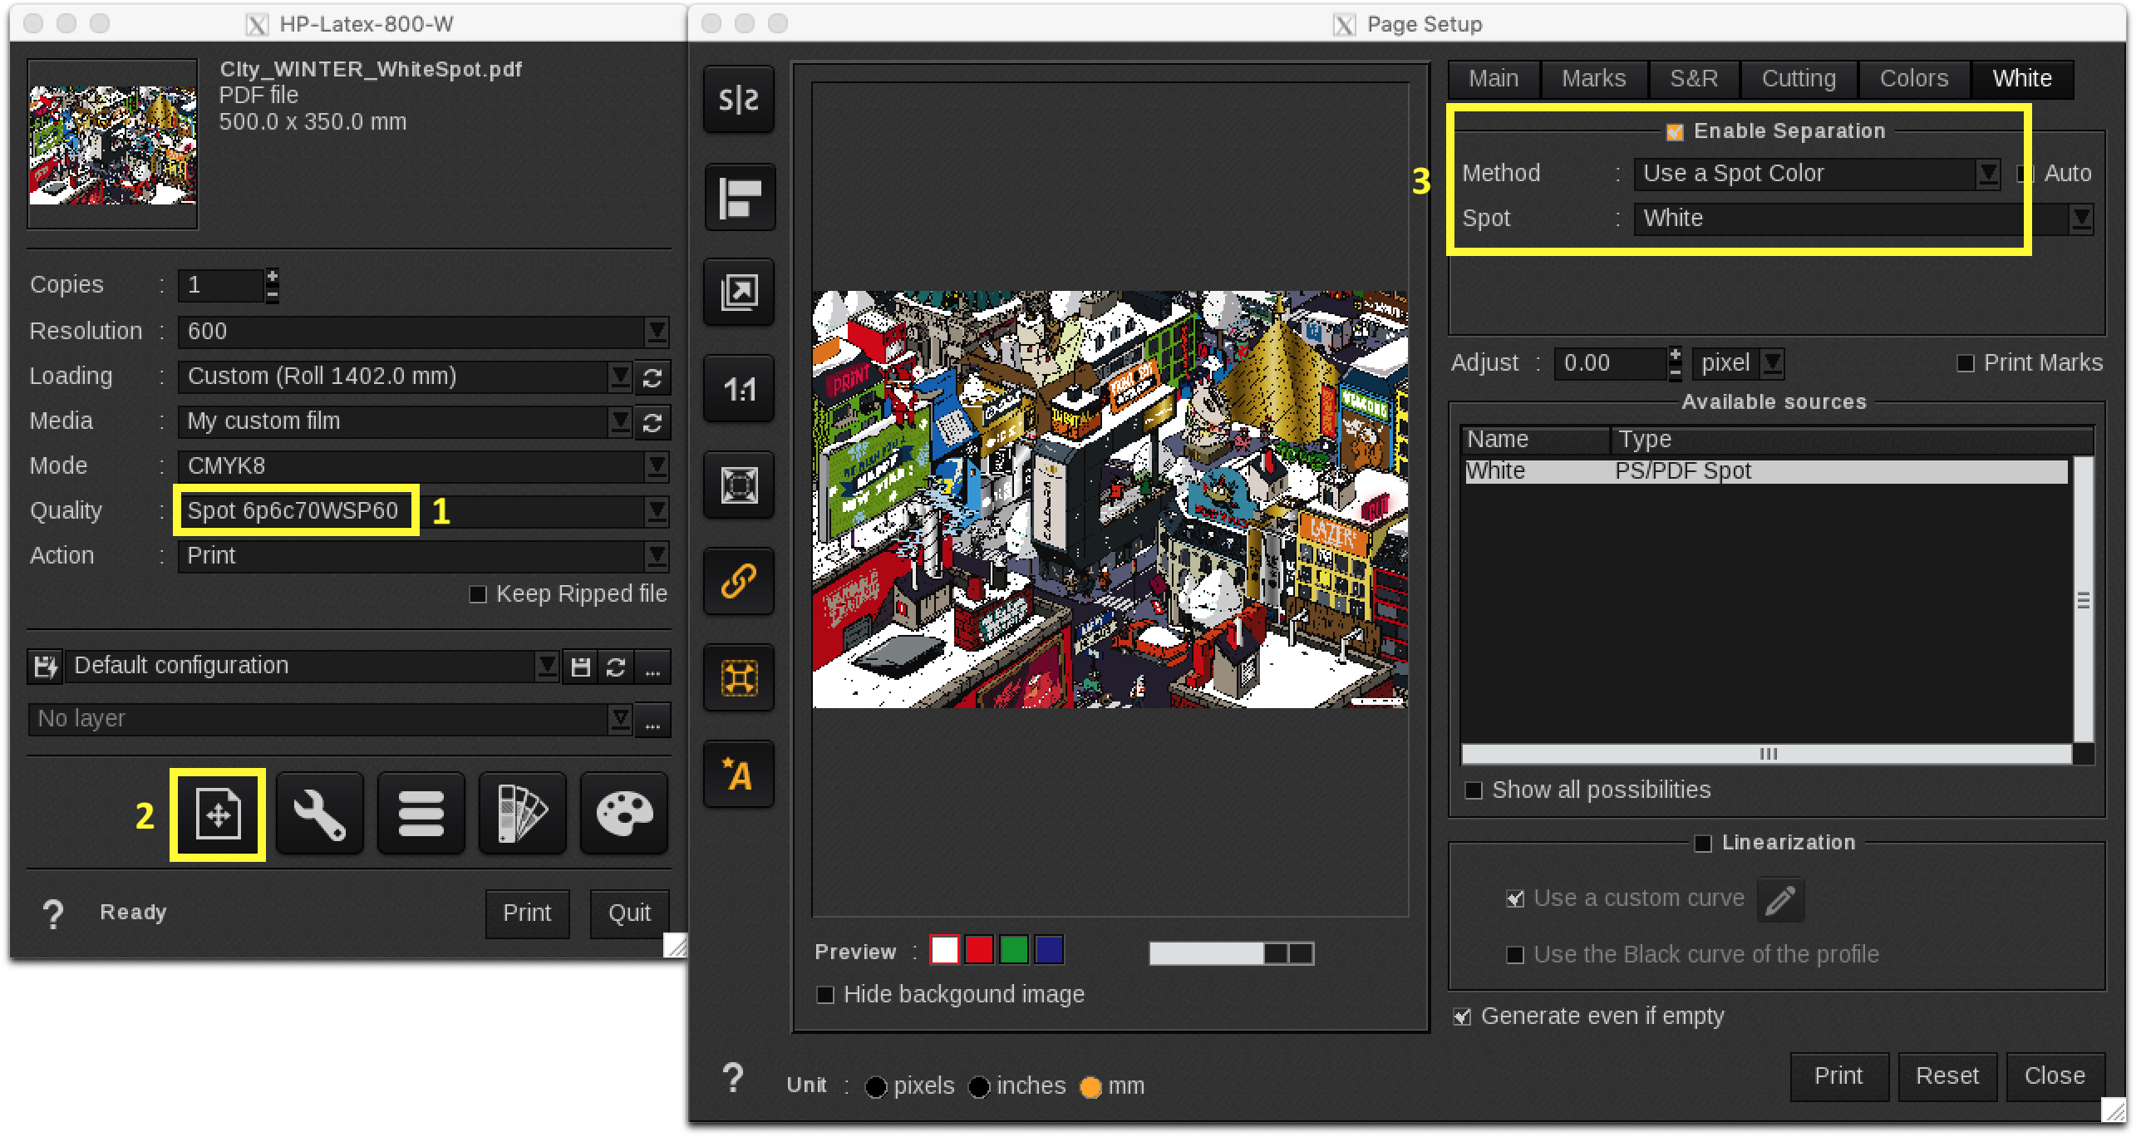
Task: Switch to the Colors tab
Action: 1913,77
